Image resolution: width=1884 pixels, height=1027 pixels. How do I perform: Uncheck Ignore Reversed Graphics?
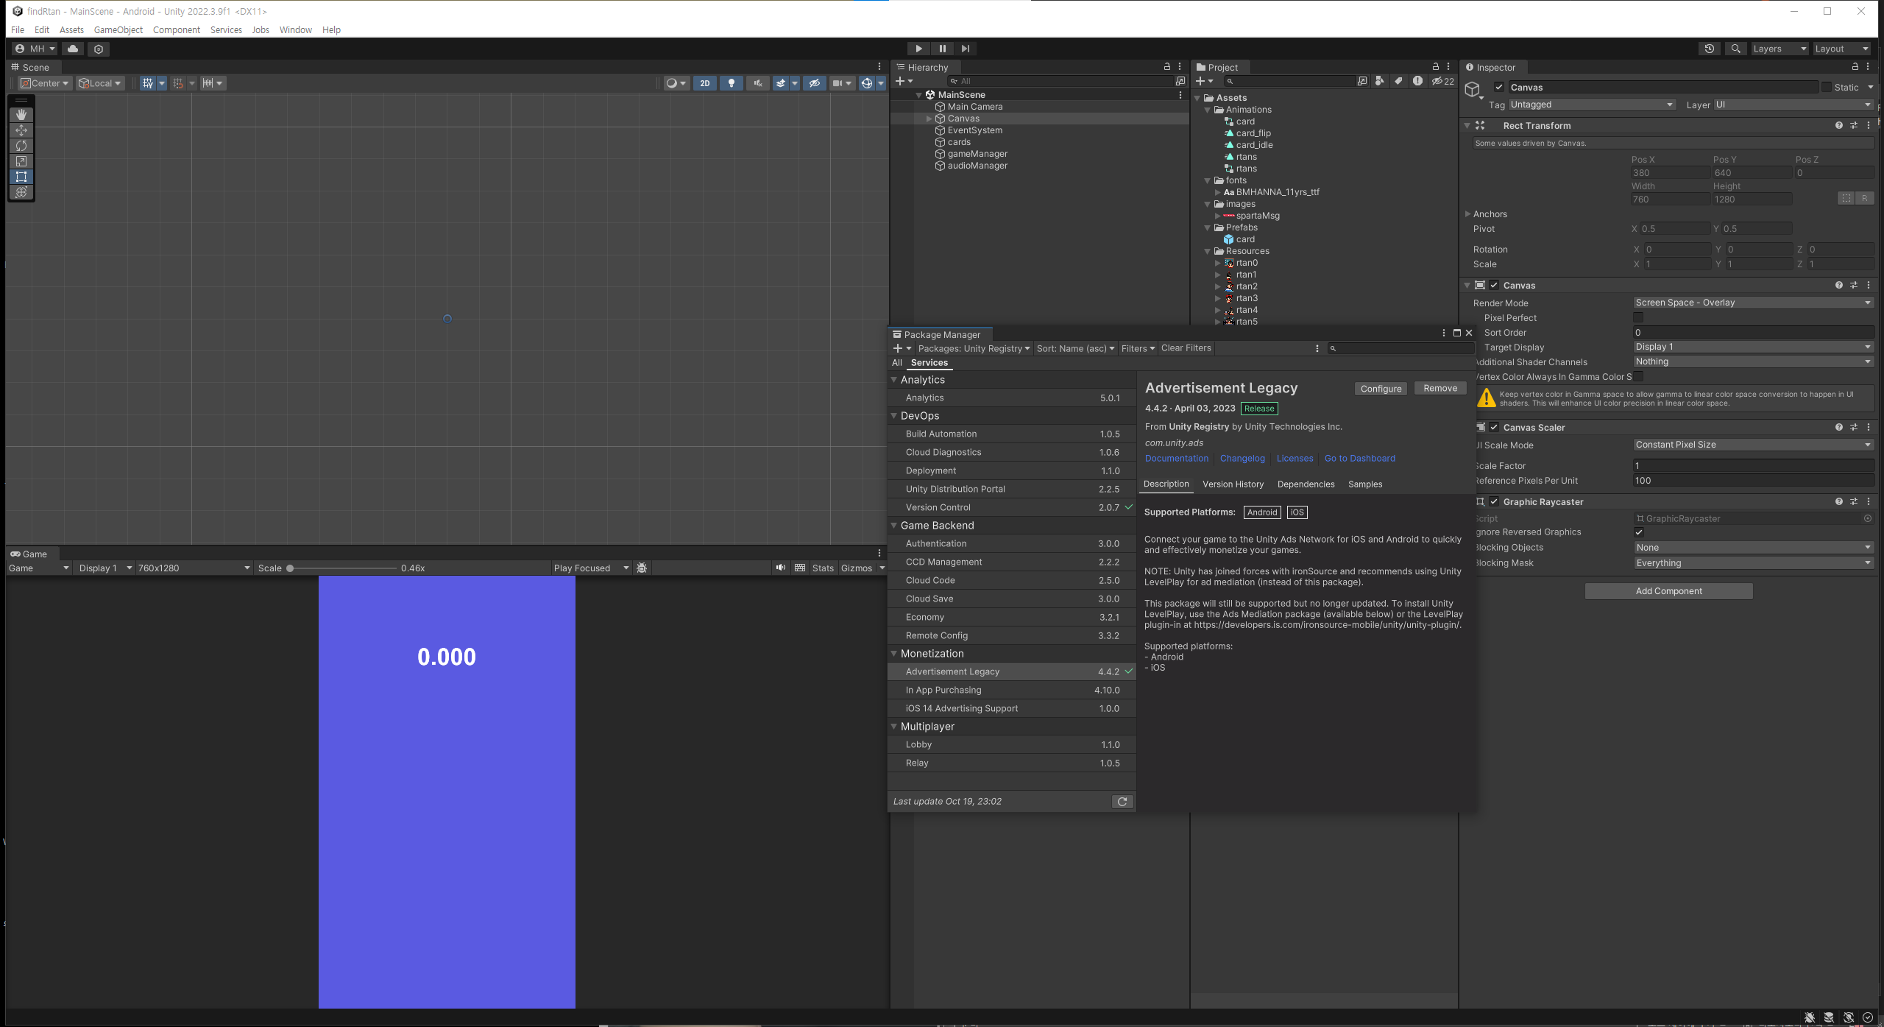1639,532
